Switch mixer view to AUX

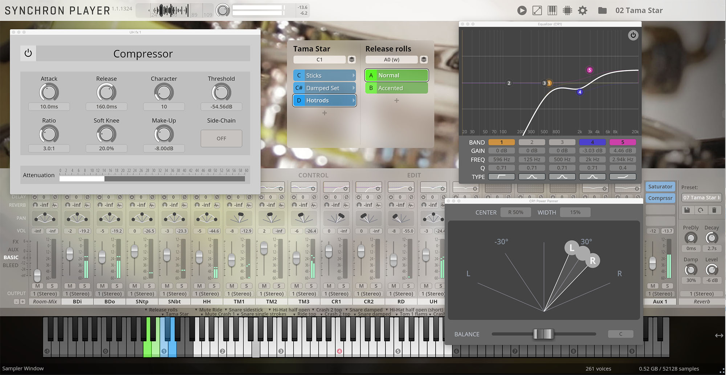pyautogui.click(x=13, y=250)
